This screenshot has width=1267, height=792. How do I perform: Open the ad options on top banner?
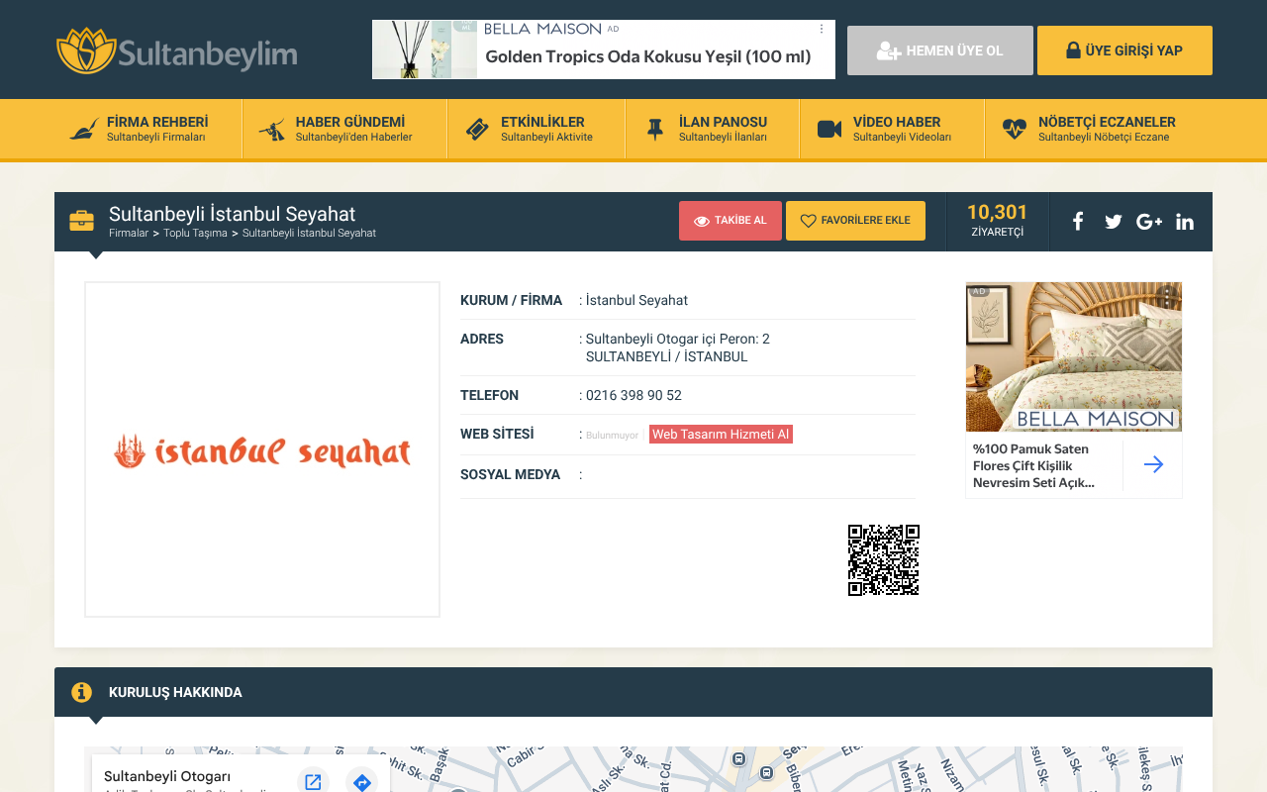(x=822, y=30)
